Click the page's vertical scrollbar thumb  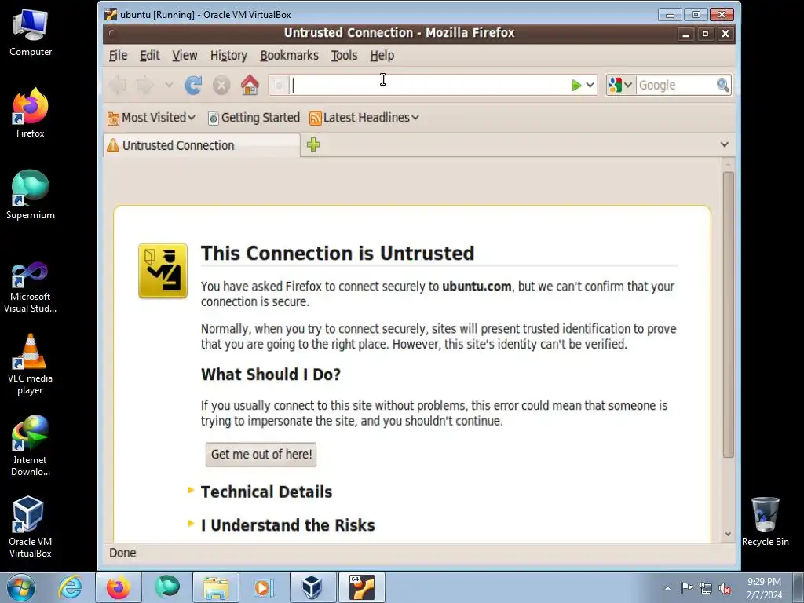click(x=728, y=314)
